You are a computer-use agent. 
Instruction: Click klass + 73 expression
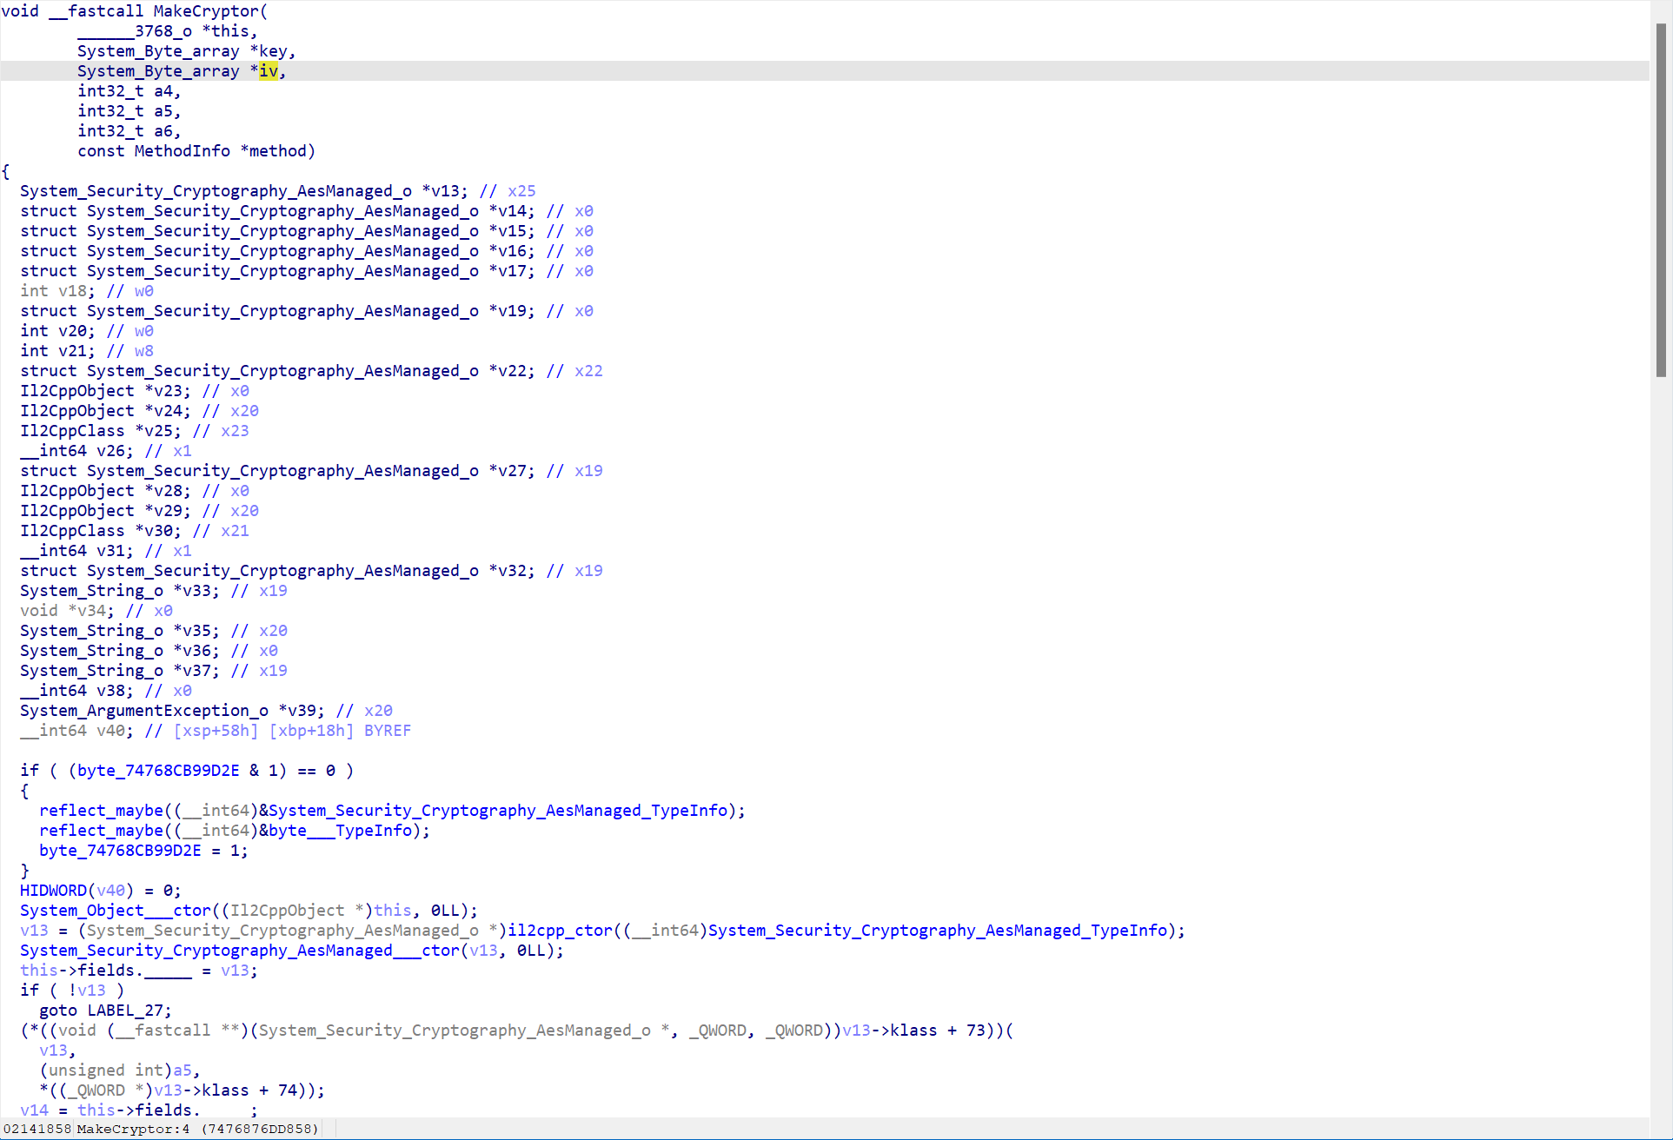coord(938,1031)
